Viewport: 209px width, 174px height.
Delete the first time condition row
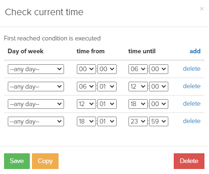[192, 68]
